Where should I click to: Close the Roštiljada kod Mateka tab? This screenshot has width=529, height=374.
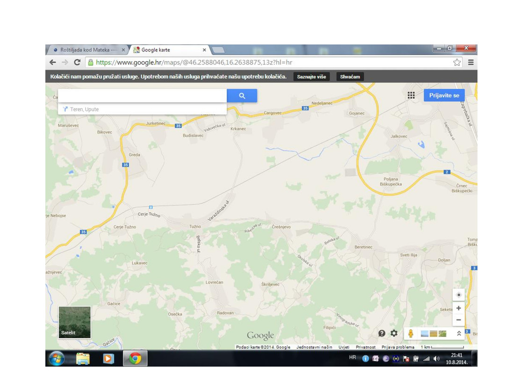(x=123, y=50)
